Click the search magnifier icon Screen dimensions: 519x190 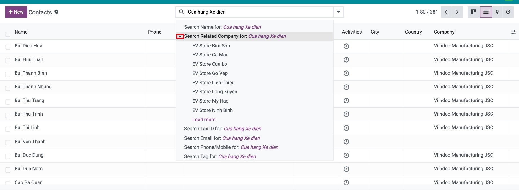(182, 12)
